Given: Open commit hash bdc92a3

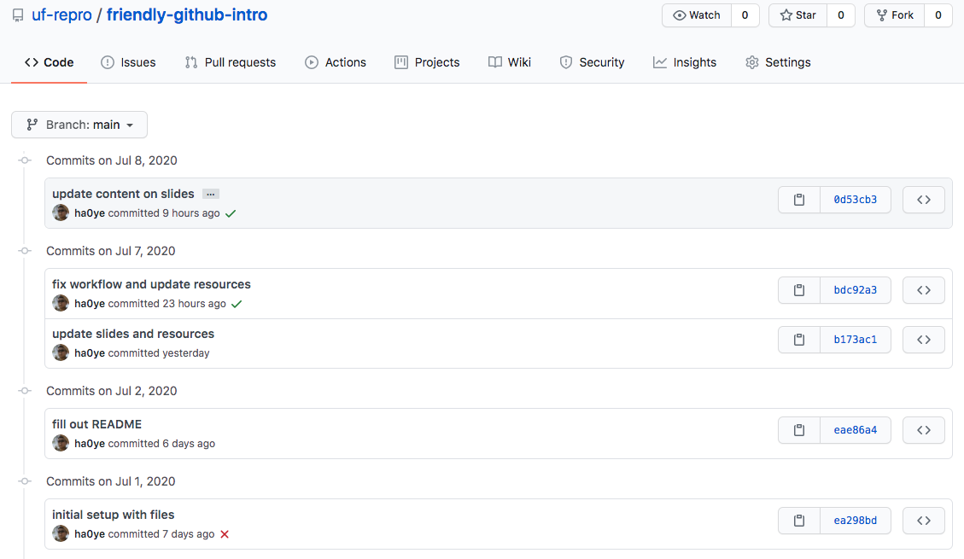Looking at the screenshot, I should (x=856, y=290).
